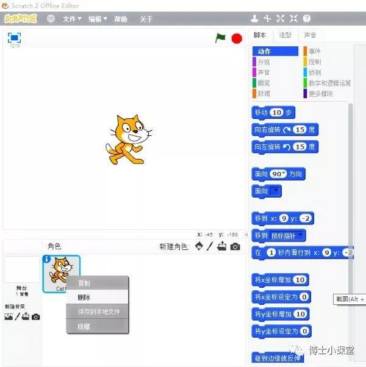
Task: Open the 移到 鼠标指针 dropdown
Action: coord(300,235)
